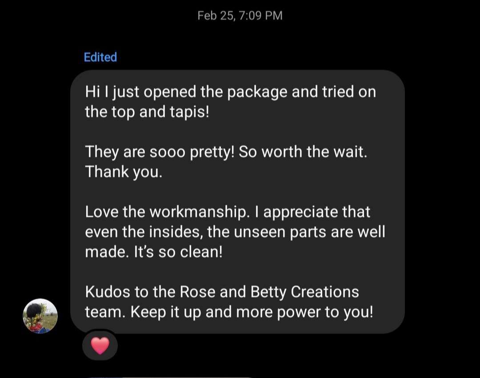The width and height of the screenshot is (480, 378).
Task: Tap the sentence "So worth the wait."
Action: pos(303,152)
